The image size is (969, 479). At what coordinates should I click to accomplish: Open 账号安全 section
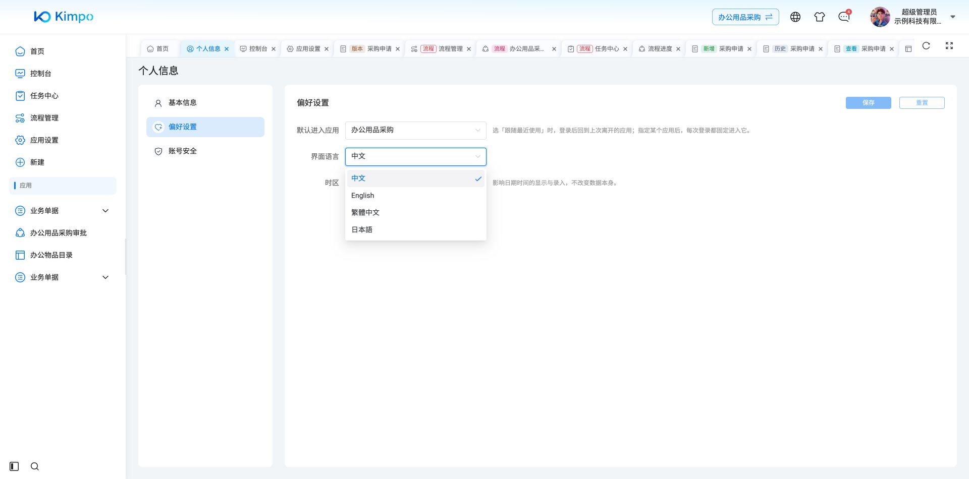click(x=205, y=151)
